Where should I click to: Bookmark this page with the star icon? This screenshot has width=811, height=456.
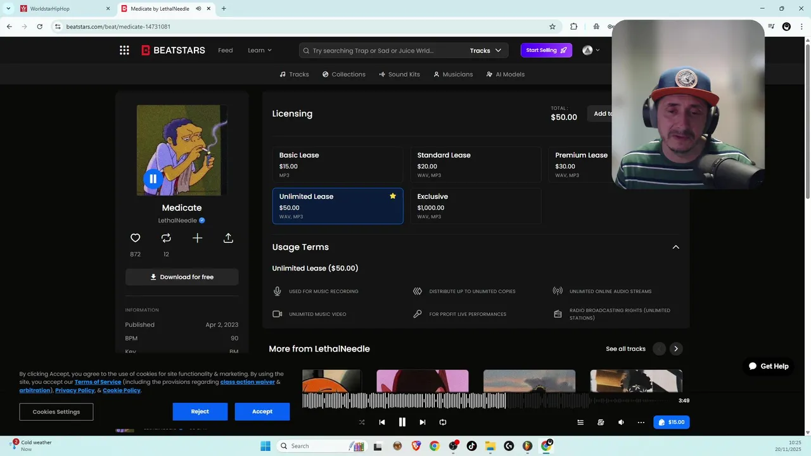click(552, 27)
